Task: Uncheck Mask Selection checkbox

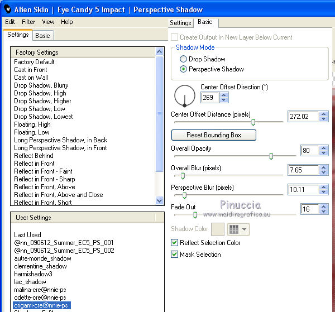Action: coord(174,255)
